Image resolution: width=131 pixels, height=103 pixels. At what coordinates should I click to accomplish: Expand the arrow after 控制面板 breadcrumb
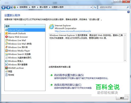click(29, 7)
